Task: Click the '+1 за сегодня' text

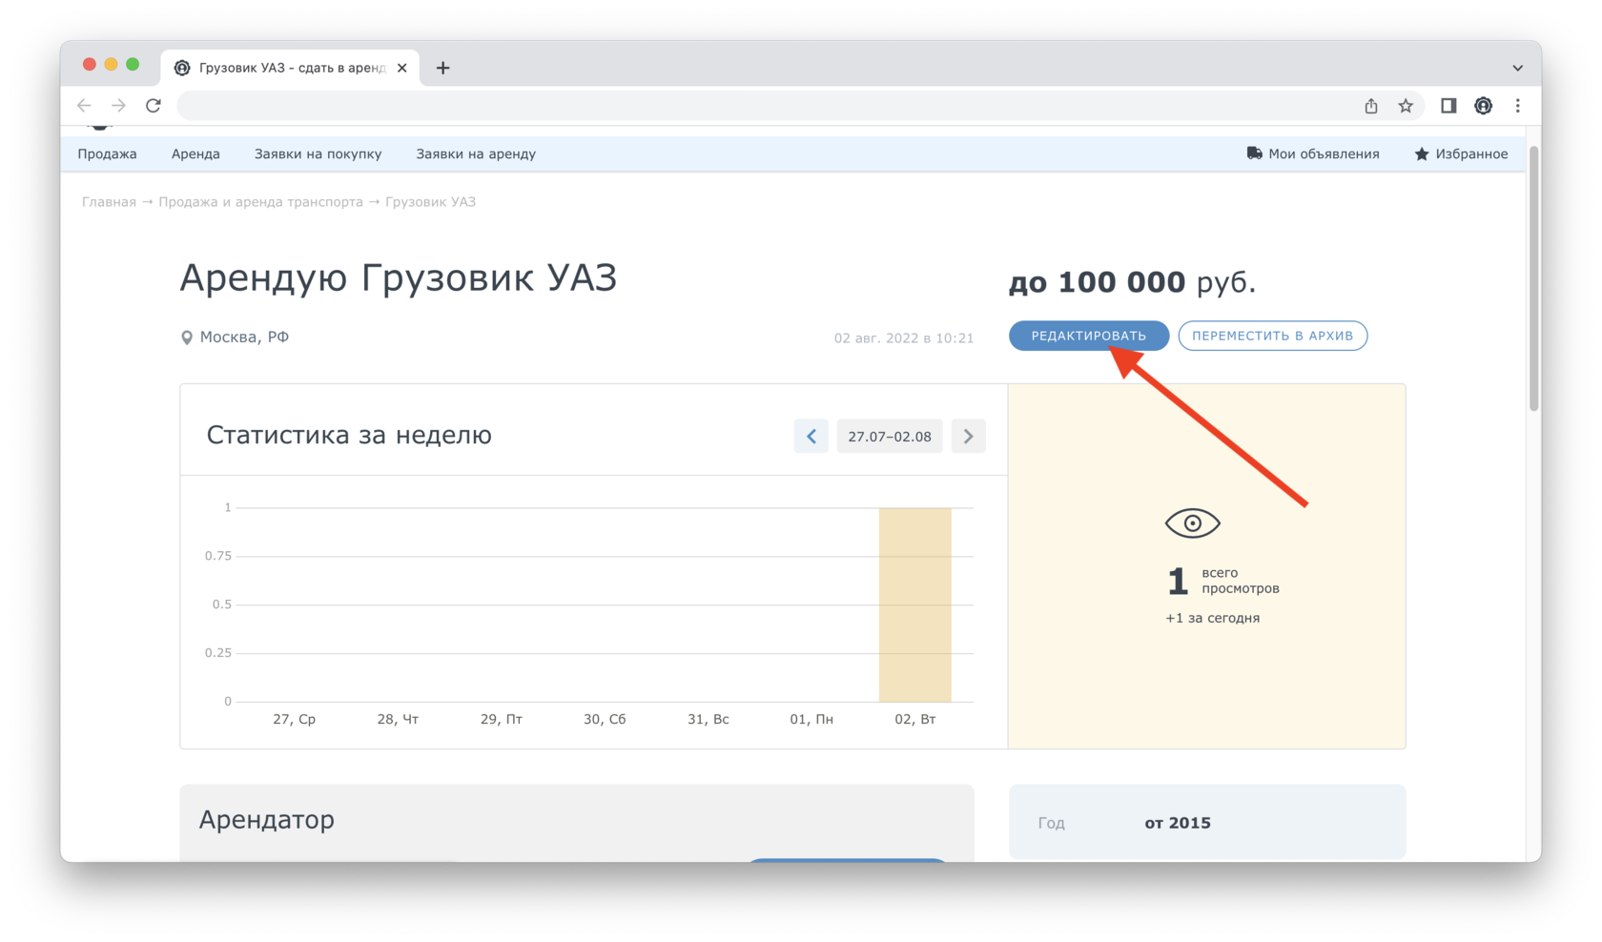Action: [1212, 618]
